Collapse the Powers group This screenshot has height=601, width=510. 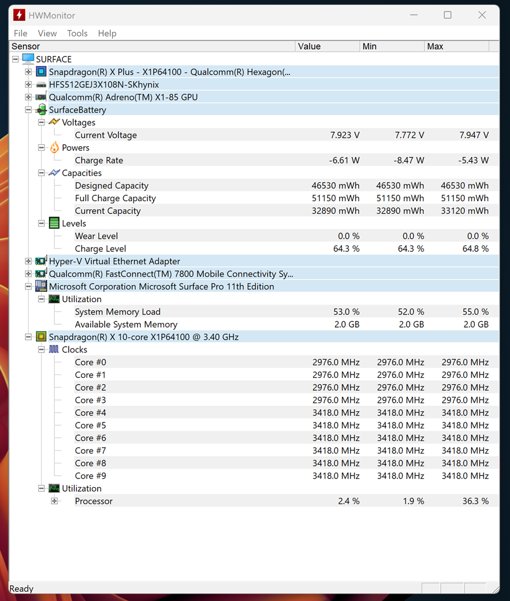pos(42,147)
